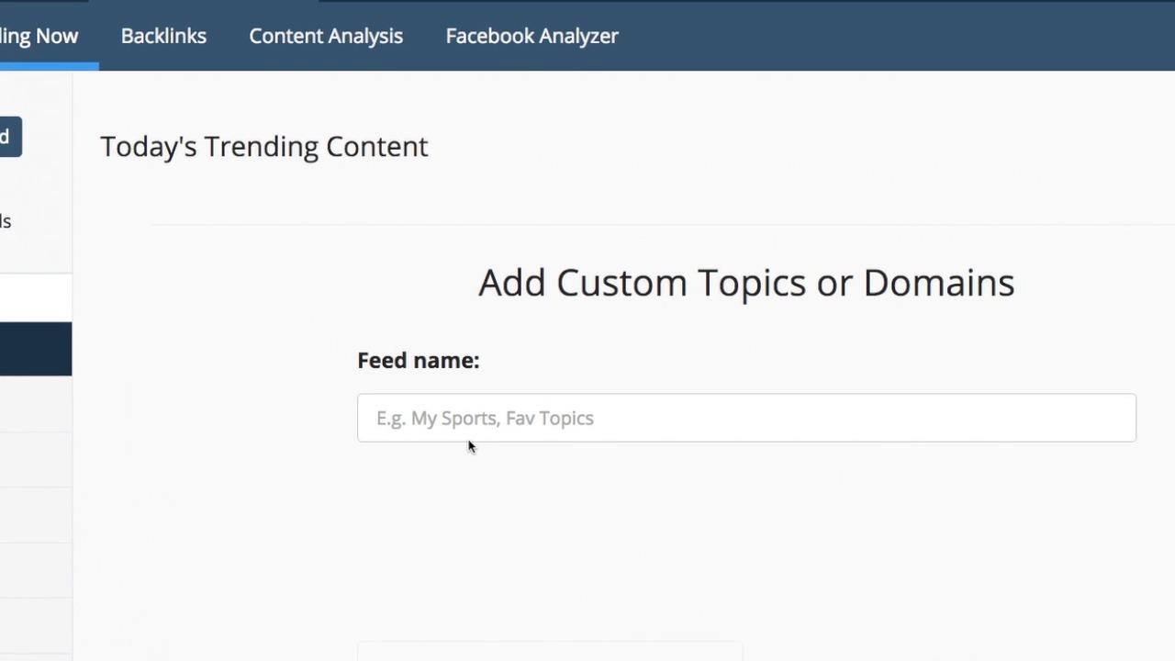Switch to the Trending Now tab

(x=39, y=36)
